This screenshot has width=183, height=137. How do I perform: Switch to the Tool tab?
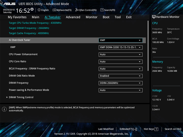click(x=118, y=17)
